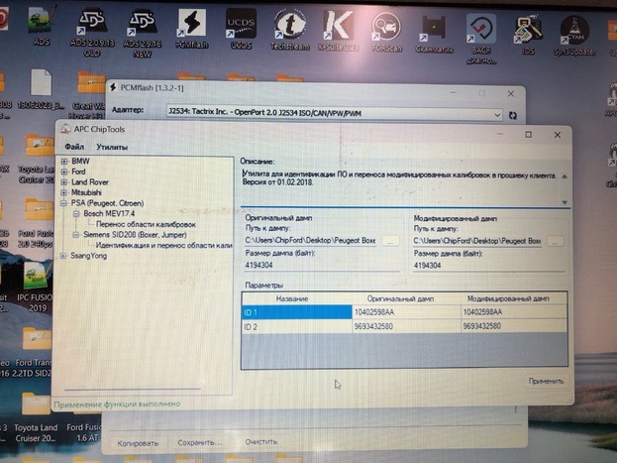The image size is (617, 463).
Task: Select the Siemens SID208 identification tree item
Action: [x=163, y=245]
